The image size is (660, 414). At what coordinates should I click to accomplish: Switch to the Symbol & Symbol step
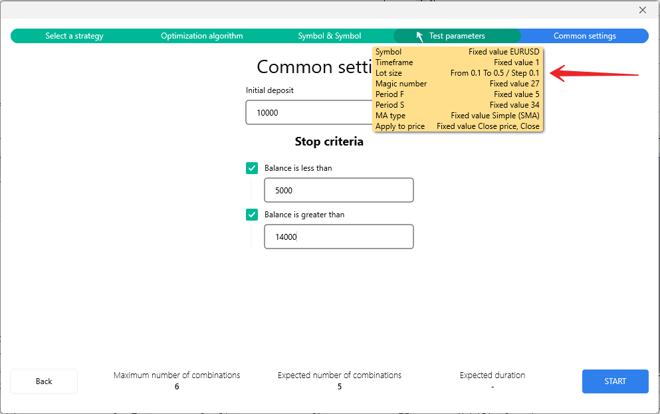pyautogui.click(x=329, y=36)
